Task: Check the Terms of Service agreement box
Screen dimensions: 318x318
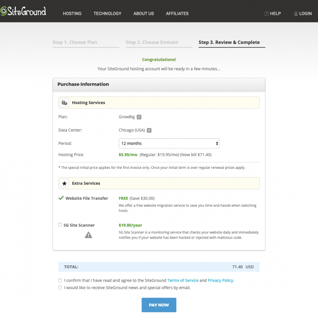Action: pos(60,281)
